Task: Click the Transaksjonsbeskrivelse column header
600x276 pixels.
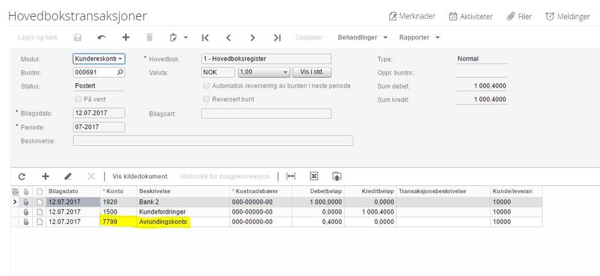Action: point(443,191)
